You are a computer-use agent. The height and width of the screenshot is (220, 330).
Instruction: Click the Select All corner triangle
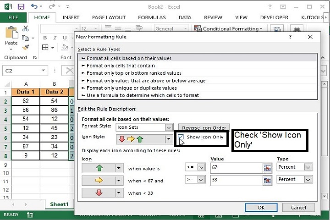tap(7, 84)
